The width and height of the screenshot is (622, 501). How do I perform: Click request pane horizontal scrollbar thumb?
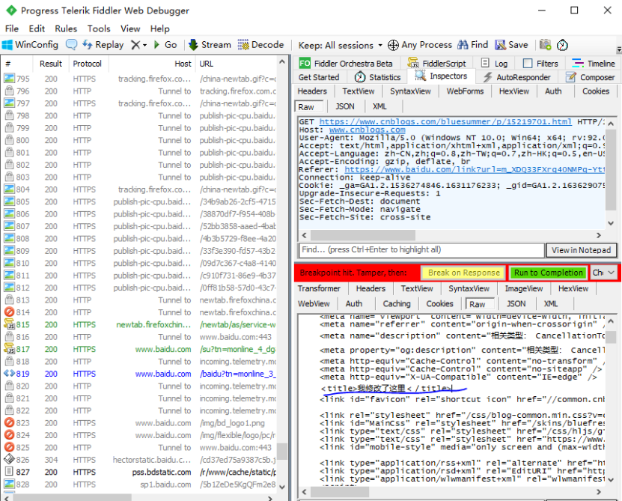[x=363, y=235]
